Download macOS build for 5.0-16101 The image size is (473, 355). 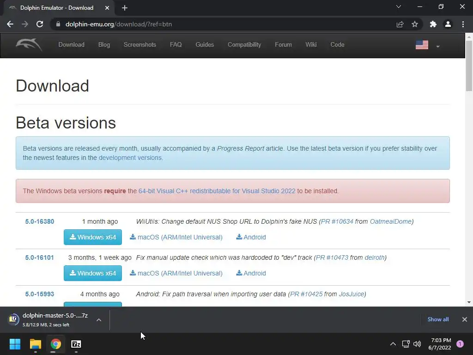[x=176, y=273]
